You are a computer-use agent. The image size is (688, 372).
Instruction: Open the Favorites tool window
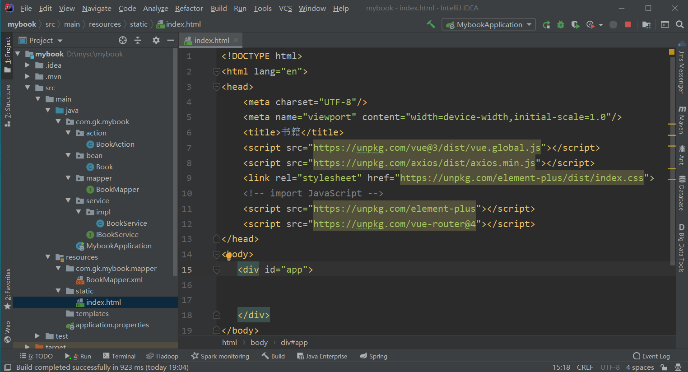(x=7, y=289)
